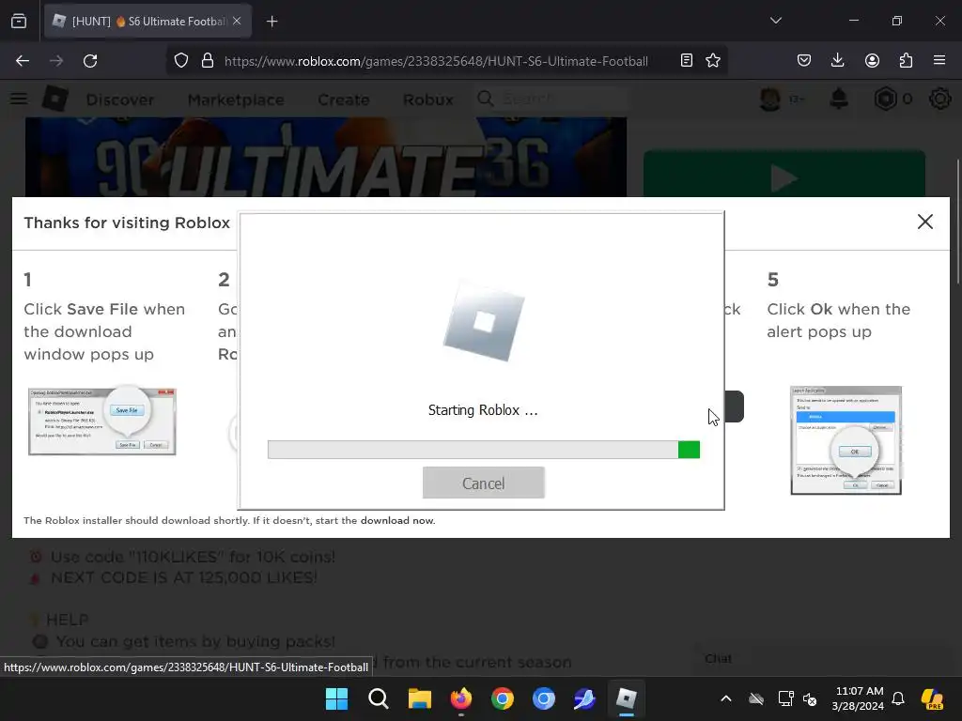This screenshot has height=721, width=962.
Task: Click the step 5 Ok alert thumbnail
Action: pyautogui.click(x=846, y=440)
